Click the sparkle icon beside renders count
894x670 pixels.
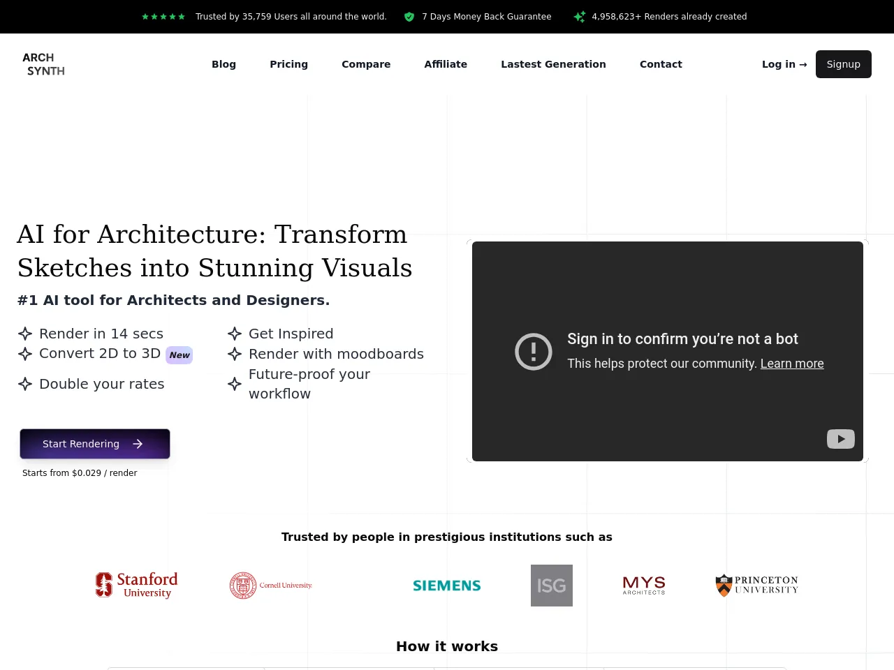tap(580, 17)
